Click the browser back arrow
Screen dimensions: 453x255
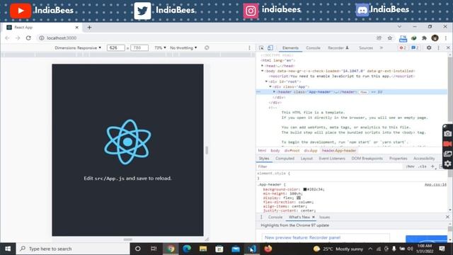(7, 38)
